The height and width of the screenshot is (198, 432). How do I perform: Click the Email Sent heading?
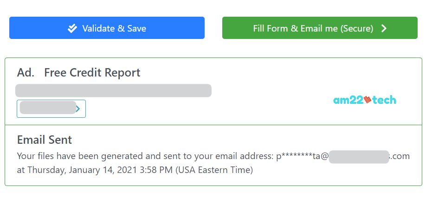(x=45, y=140)
